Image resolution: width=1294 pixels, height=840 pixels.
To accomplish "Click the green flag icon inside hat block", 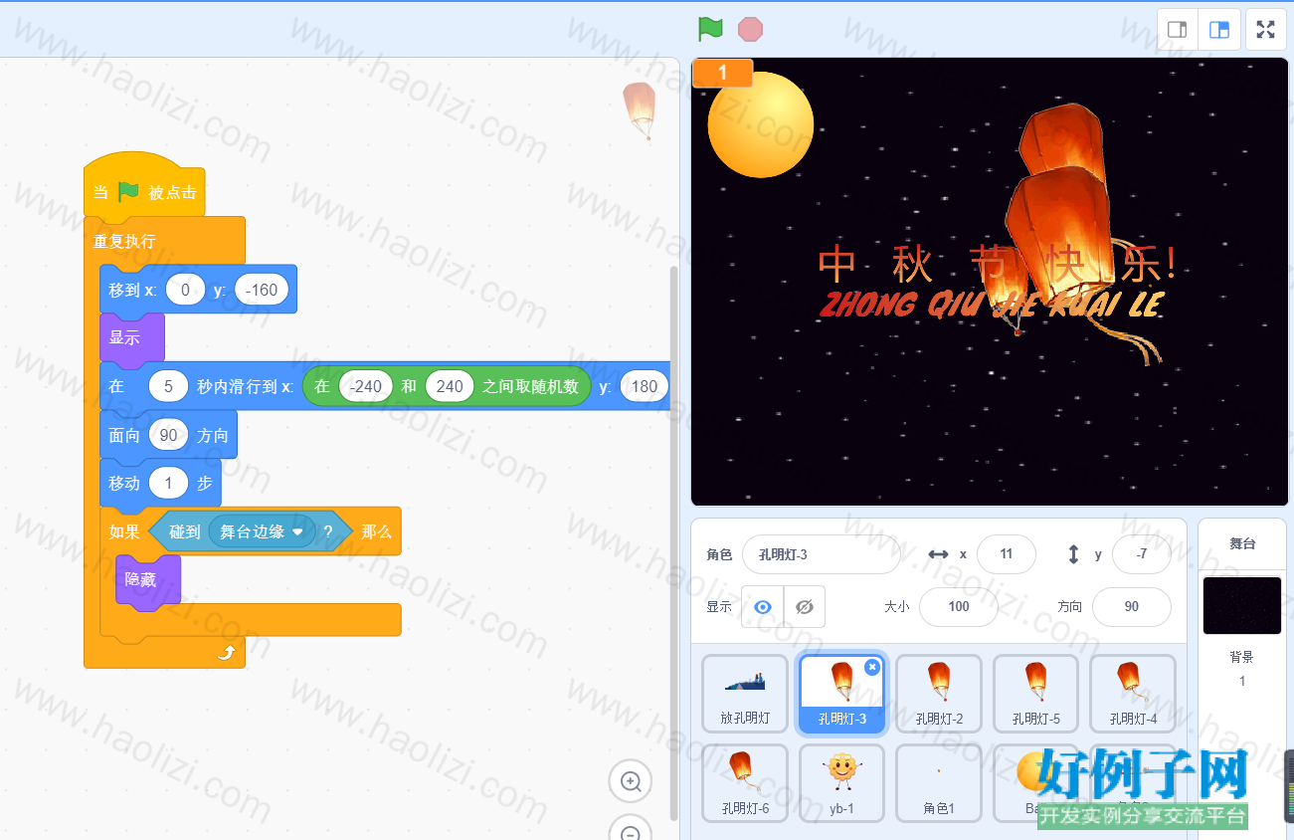I will pyautogui.click(x=128, y=191).
